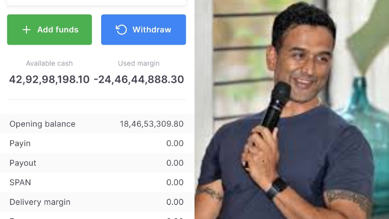Select the Used margin value -24,46,44,888.30
The height and width of the screenshot is (219, 389).
(x=139, y=79)
